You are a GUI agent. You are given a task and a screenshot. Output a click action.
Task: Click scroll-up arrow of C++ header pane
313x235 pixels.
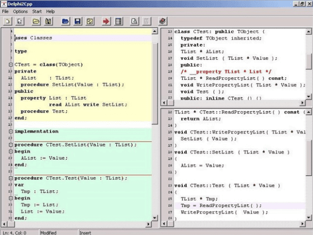pos(308,32)
